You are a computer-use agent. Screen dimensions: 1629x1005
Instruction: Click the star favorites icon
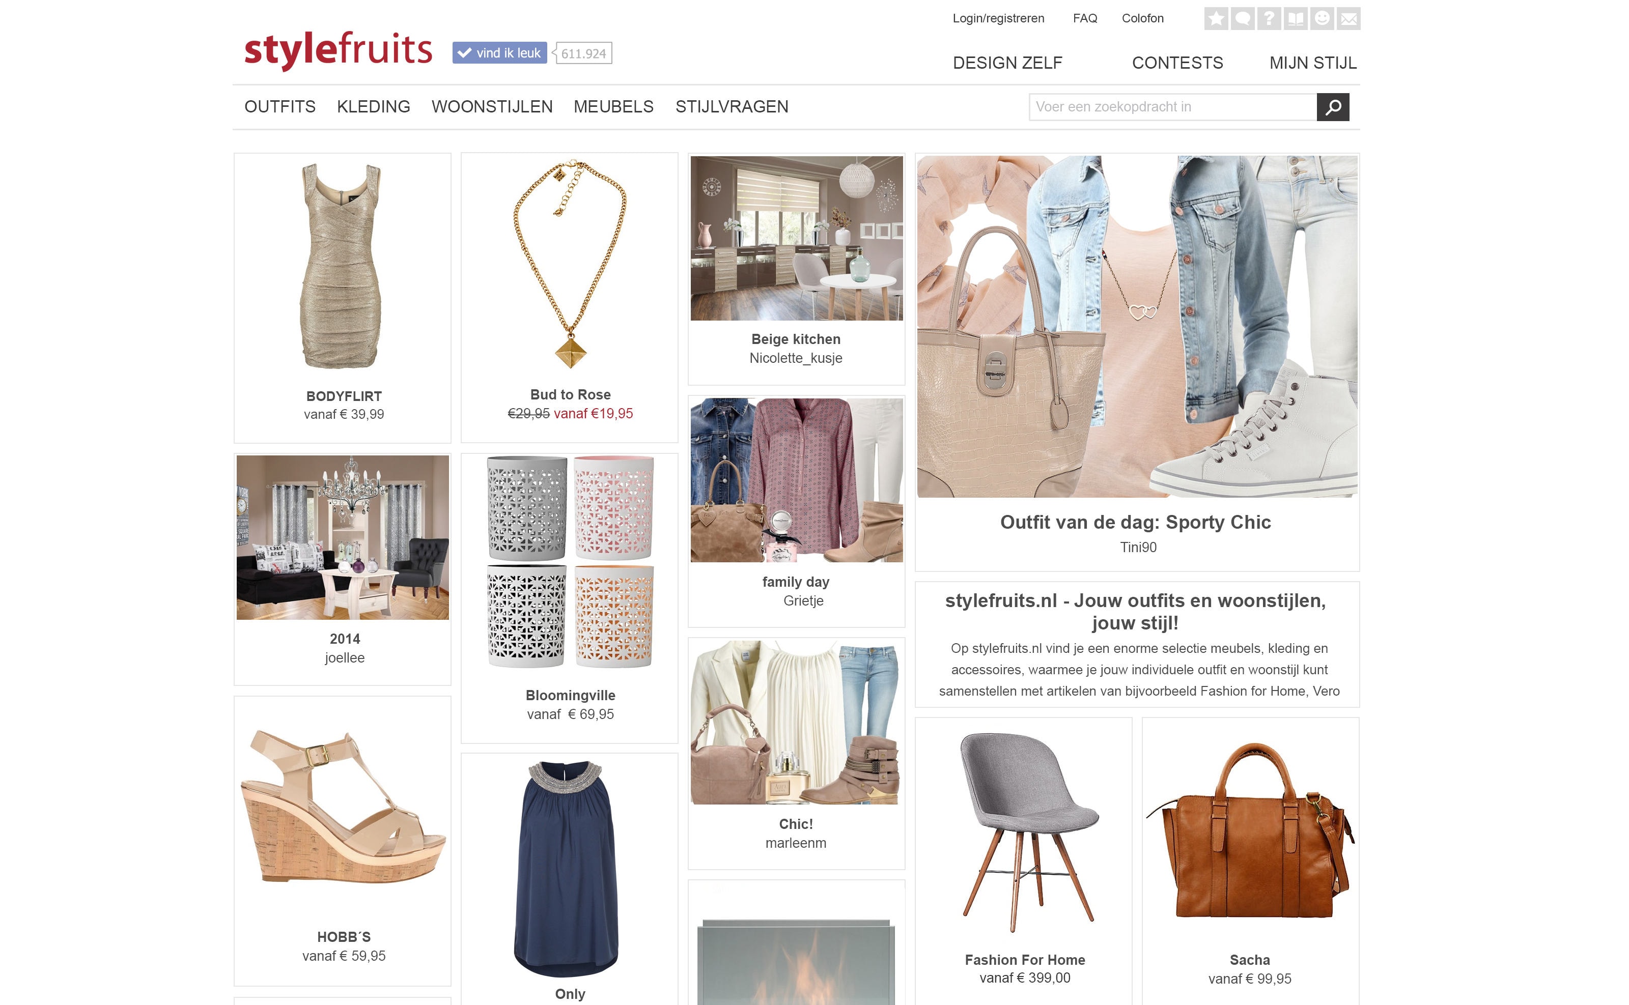1216,19
